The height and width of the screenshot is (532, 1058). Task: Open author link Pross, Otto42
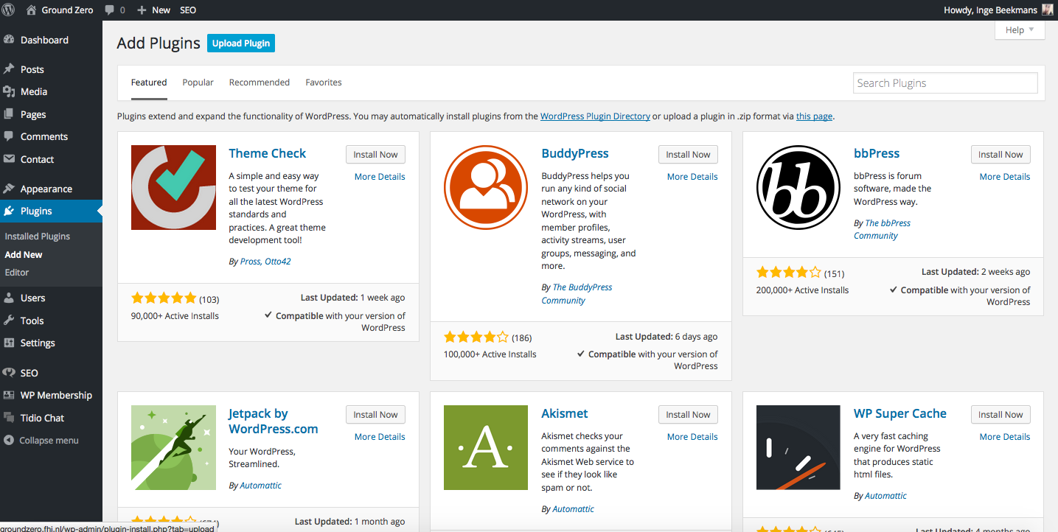pyautogui.click(x=265, y=262)
